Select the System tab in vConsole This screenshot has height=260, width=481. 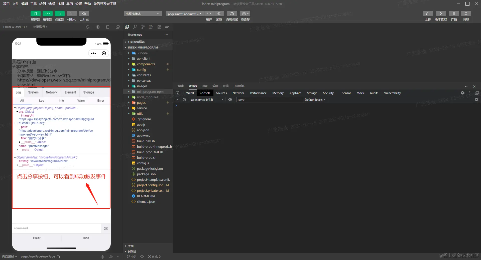coord(33,92)
